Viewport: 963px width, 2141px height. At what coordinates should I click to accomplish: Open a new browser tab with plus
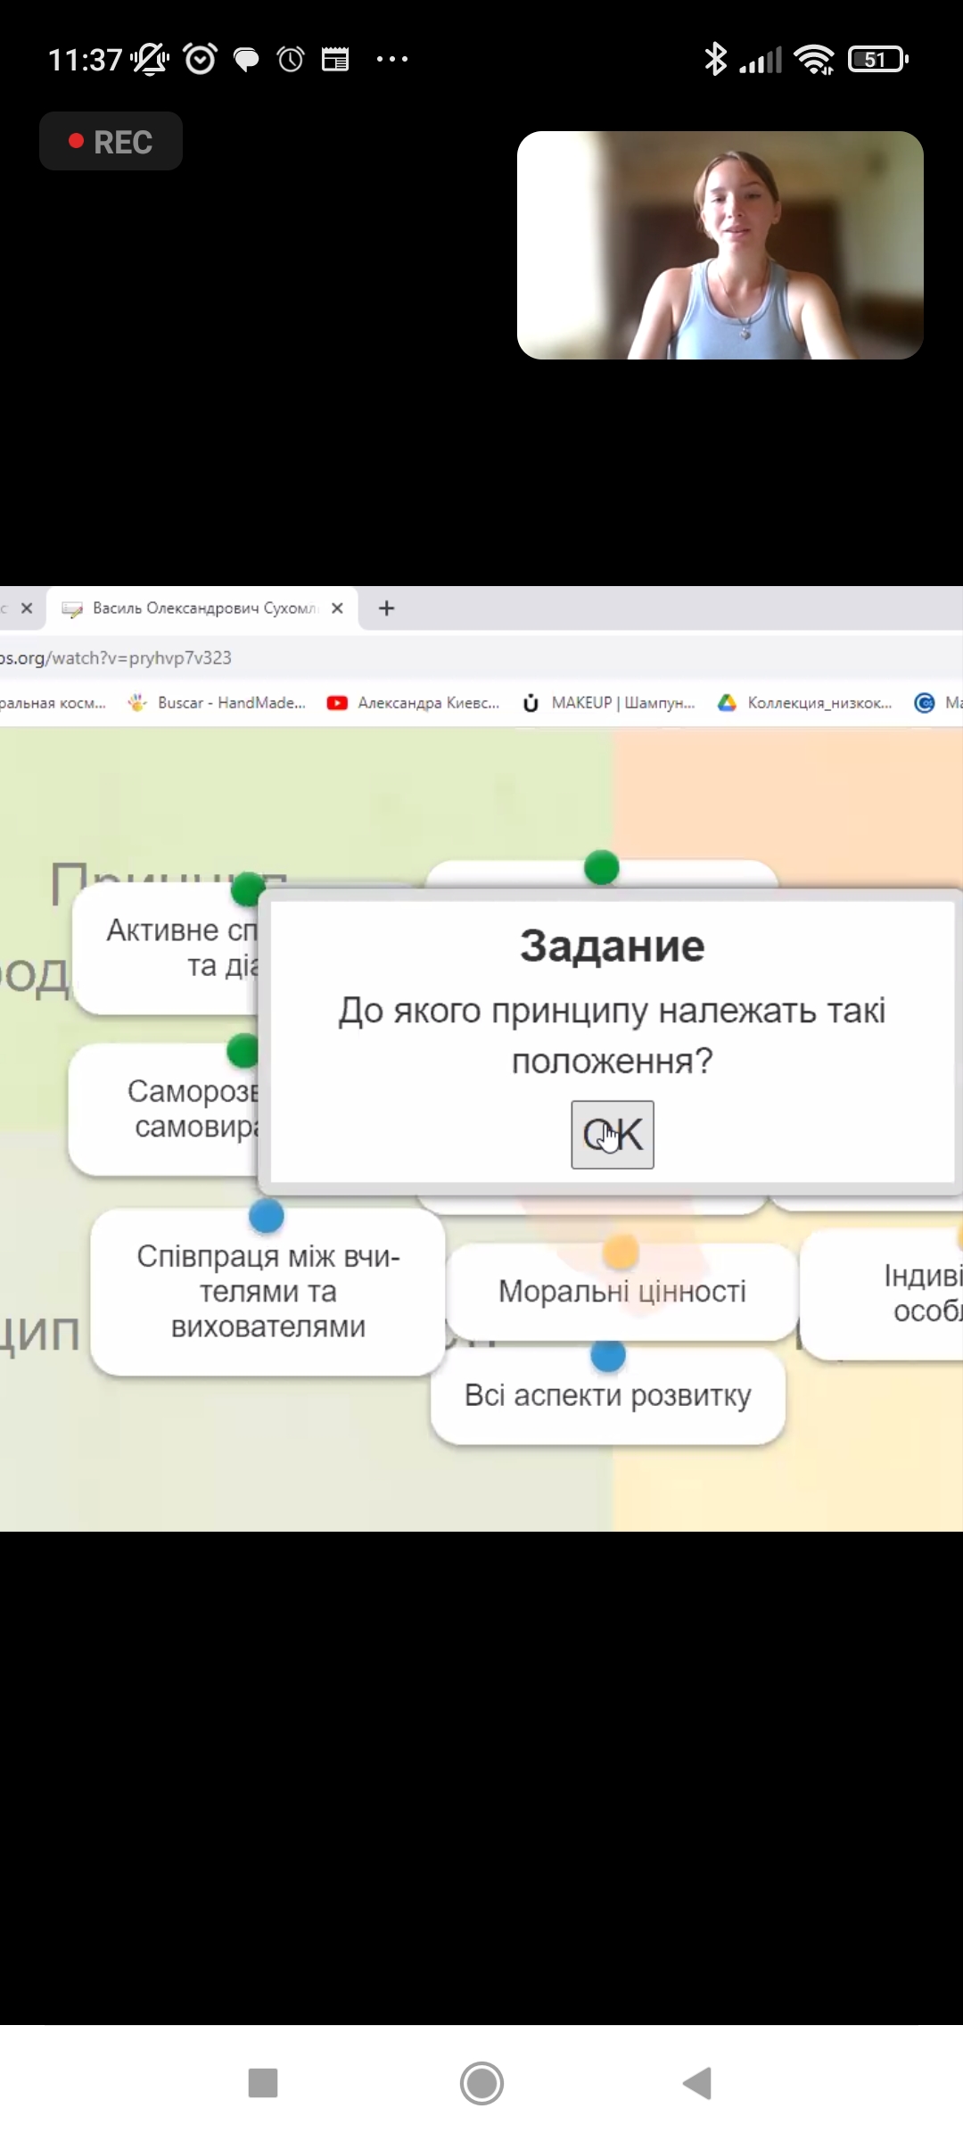[386, 608]
